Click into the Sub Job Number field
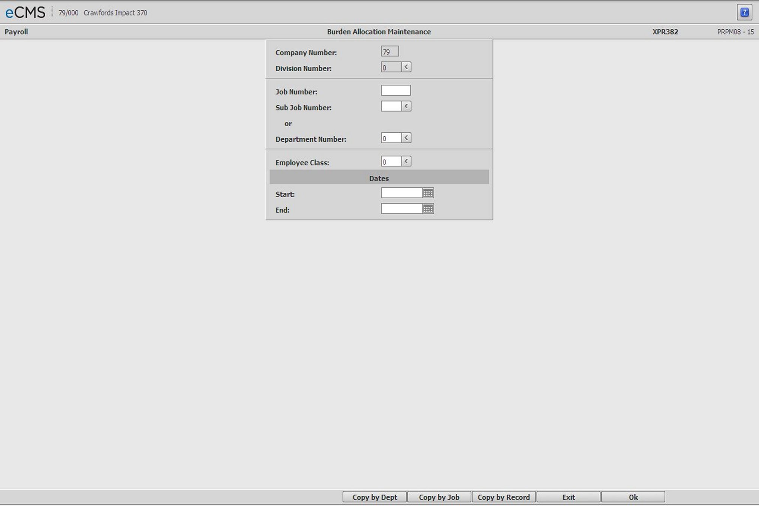 click(391, 106)
